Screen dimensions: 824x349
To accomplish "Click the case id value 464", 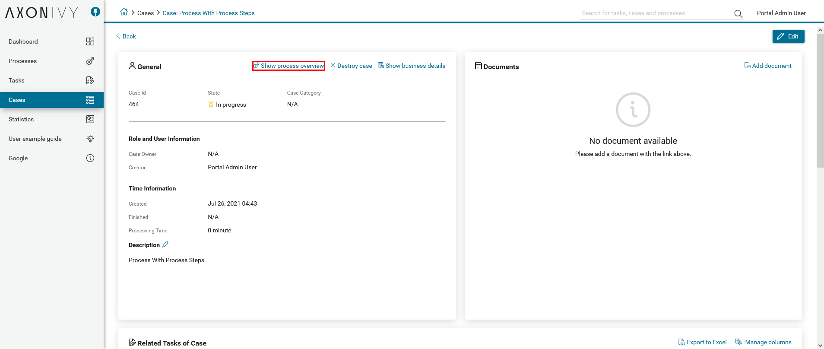I will tap(134, 104).
